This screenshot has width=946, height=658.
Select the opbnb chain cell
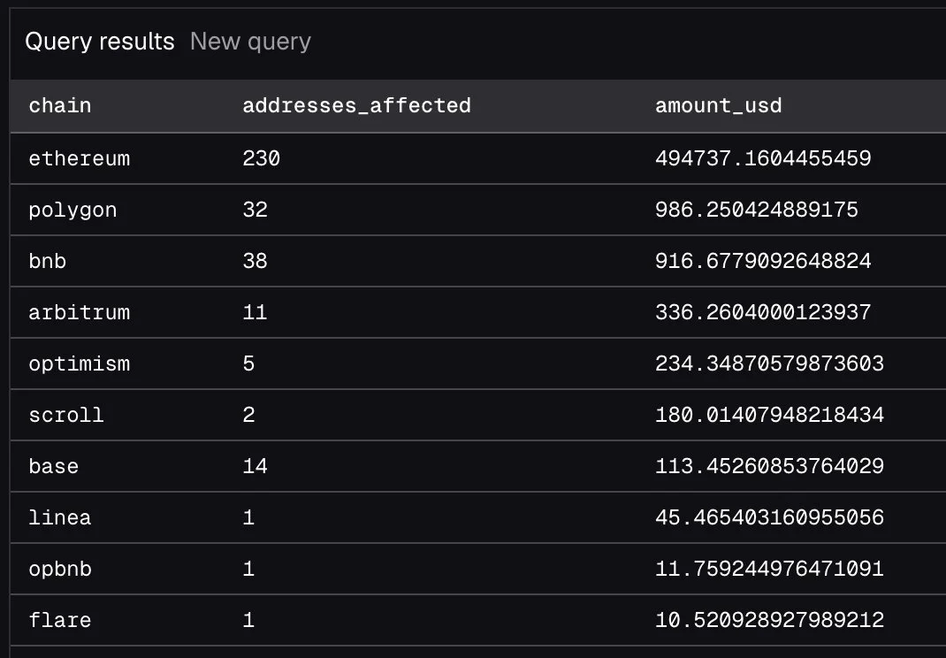pos(60,569)
